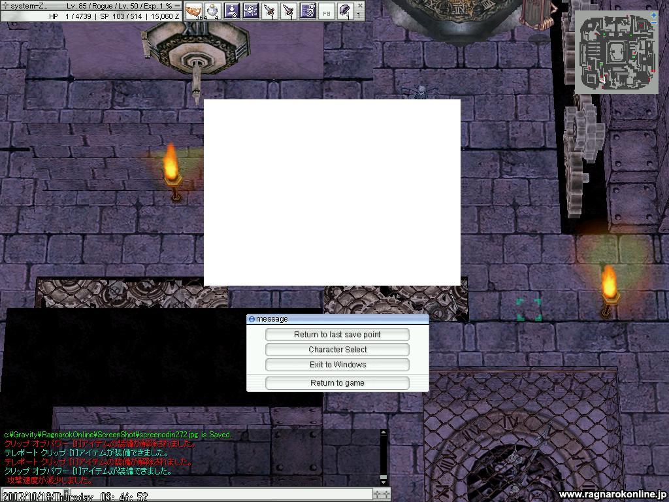Equip the first dagger in hotkey bar
Screen dimensions: 669x502
pos(270,10)
